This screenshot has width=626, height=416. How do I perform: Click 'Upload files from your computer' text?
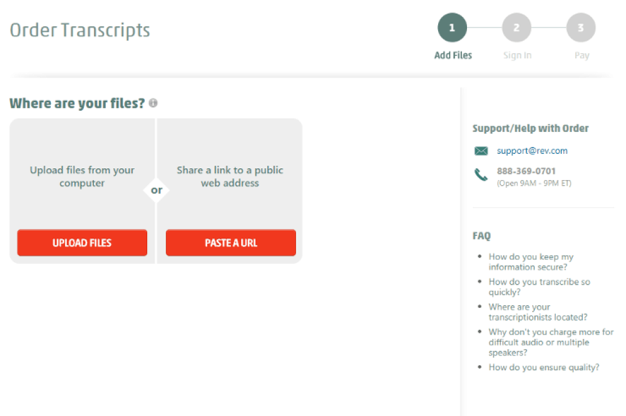(82, 176)
